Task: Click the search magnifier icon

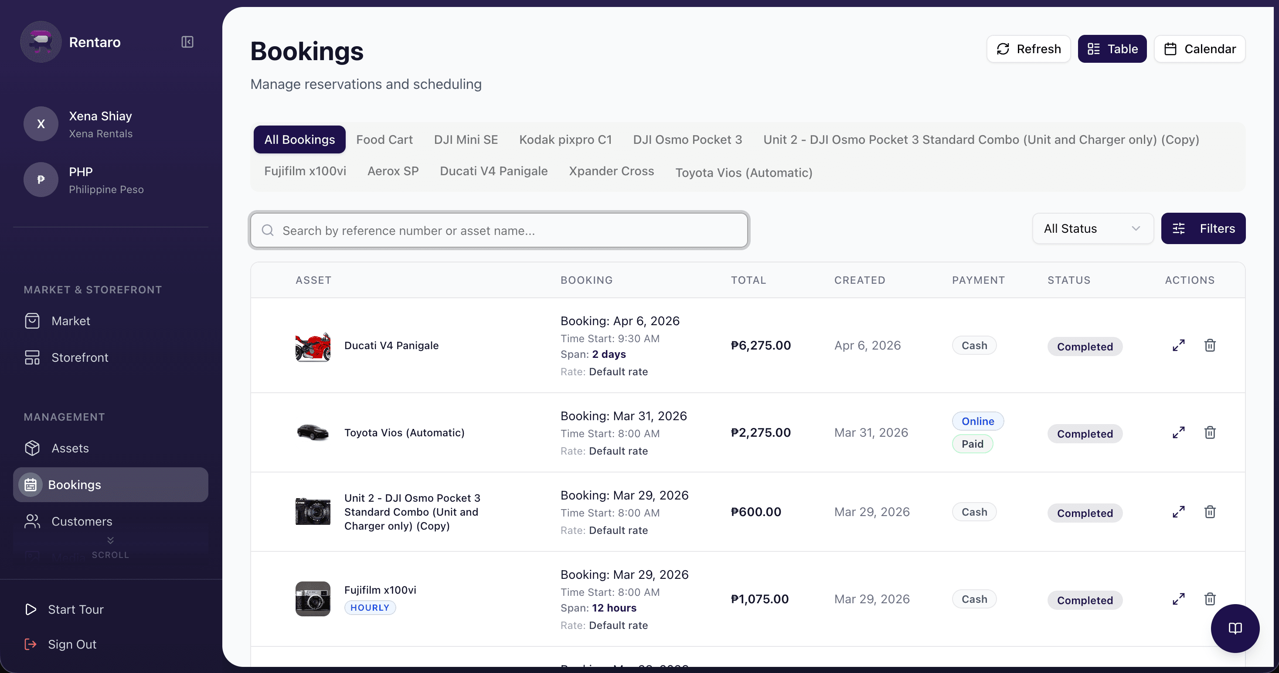Action: pos(268,230)
